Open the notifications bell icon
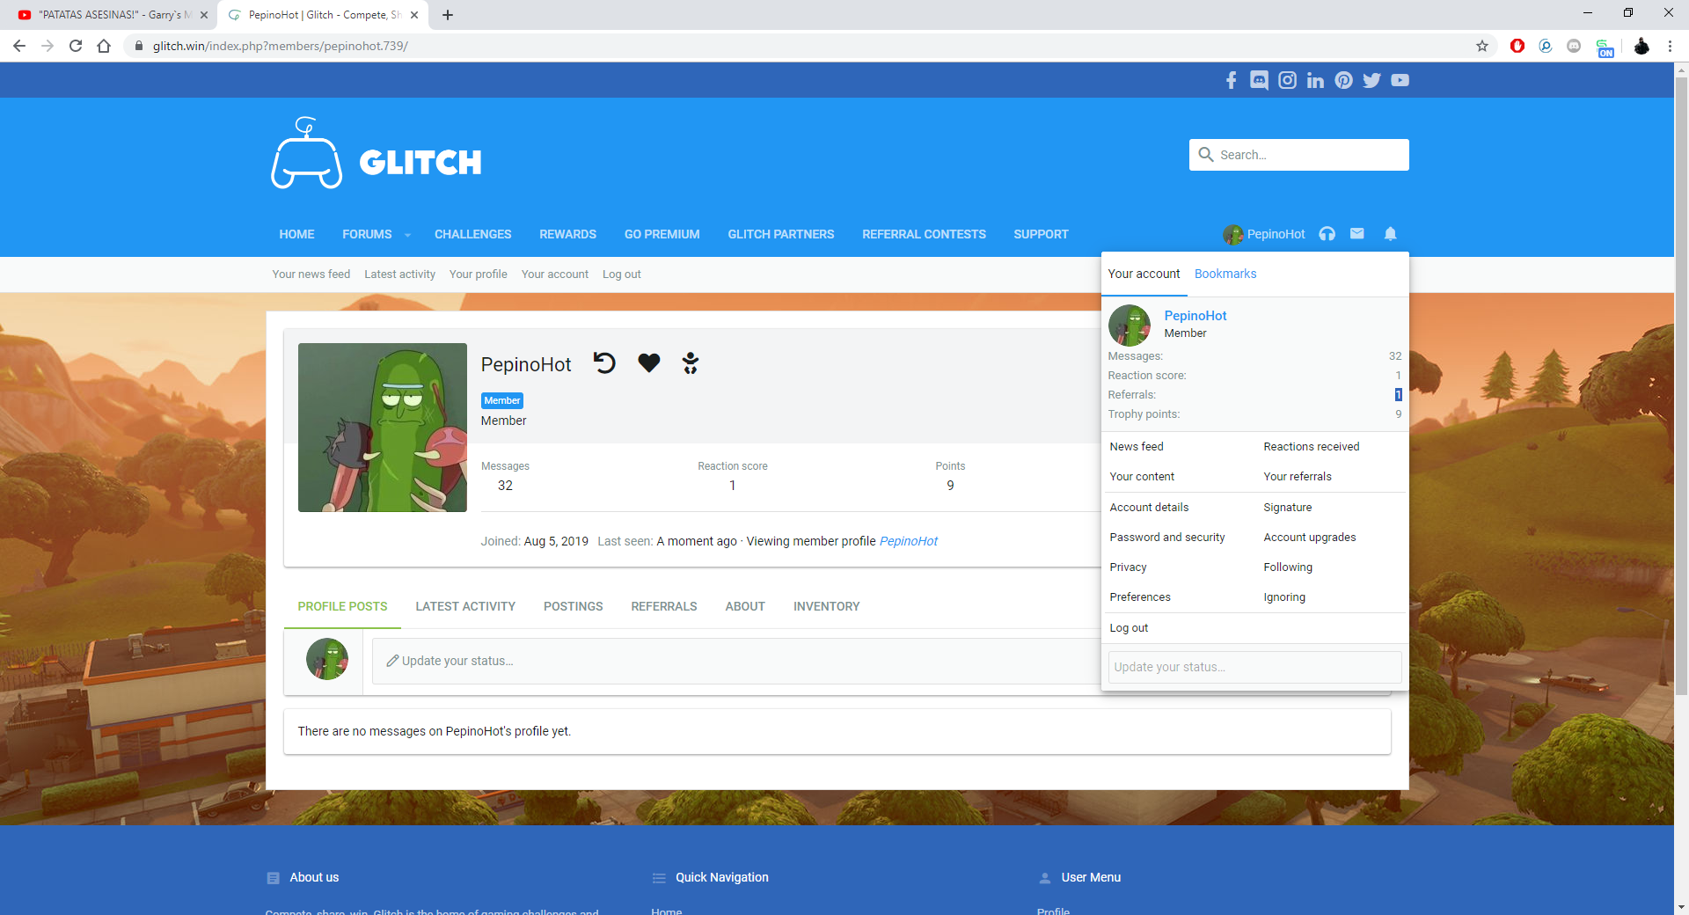Viewport: 1689px width, 915px height. click(1390, 234)
